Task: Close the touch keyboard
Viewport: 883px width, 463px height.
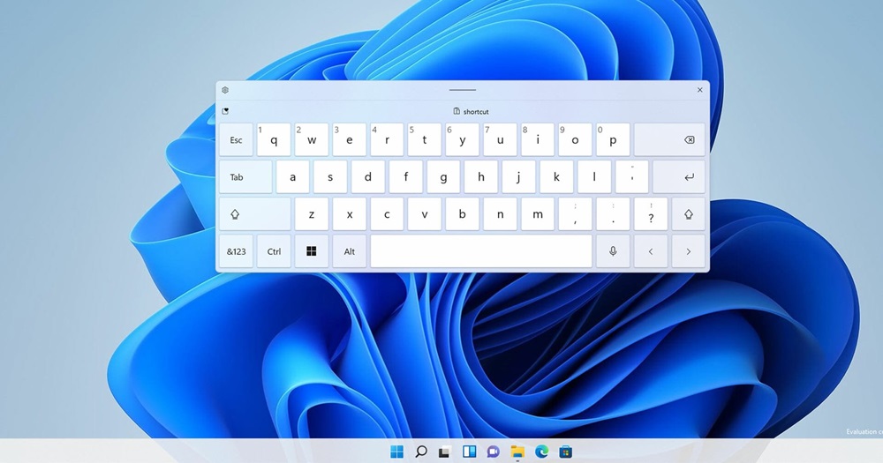Action: pos(700,90)
